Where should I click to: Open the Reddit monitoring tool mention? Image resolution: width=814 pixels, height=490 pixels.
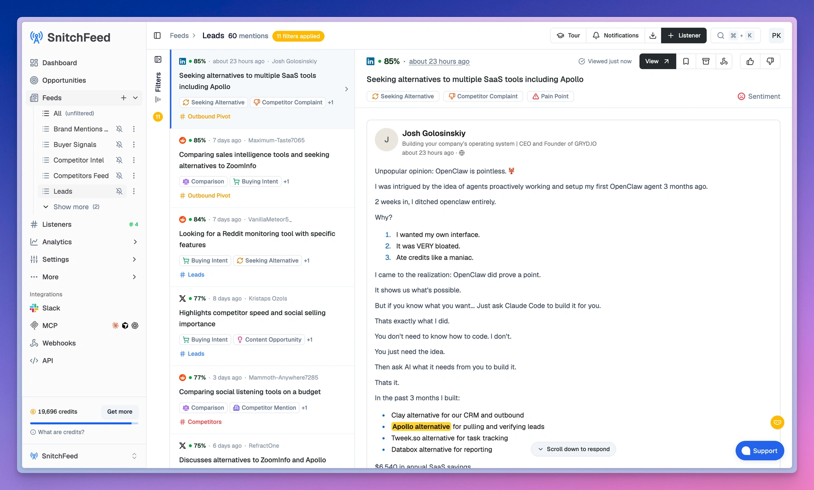pos(262,247)
